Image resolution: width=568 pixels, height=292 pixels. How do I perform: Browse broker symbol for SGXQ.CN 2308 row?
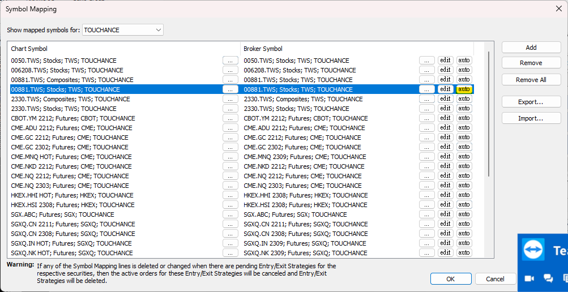point(427,234)
